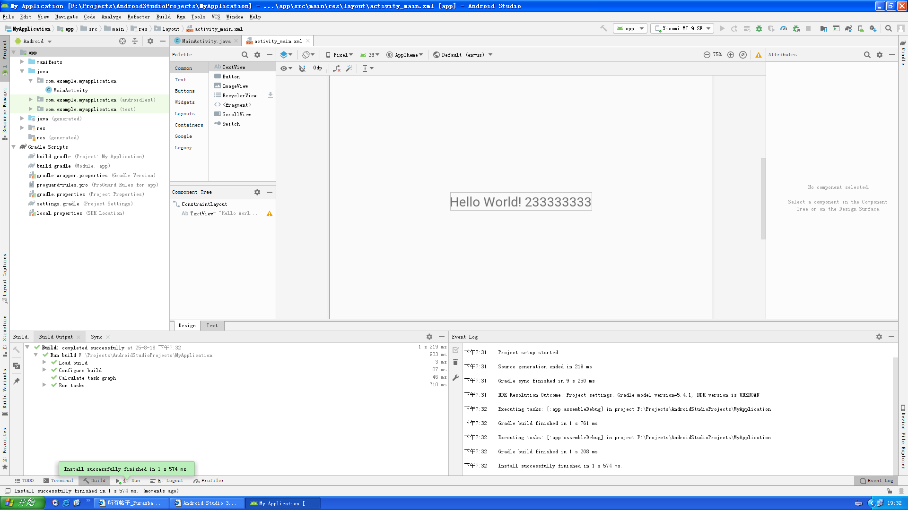The height and width of the screenshot is (510, 908).
Task: Click the layout warnings triangle icon
Action: tap(759, 55)
